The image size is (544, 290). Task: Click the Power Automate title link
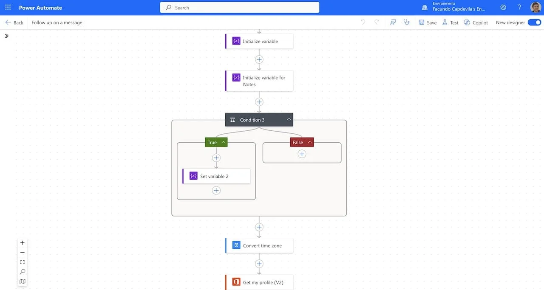[x=40, y=8]
